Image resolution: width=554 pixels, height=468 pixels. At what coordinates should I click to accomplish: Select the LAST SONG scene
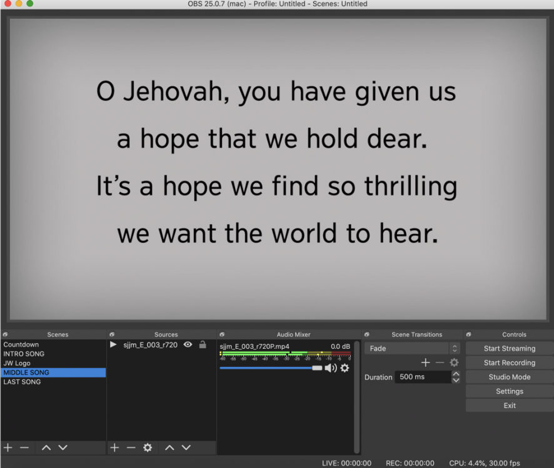(22, 382)
